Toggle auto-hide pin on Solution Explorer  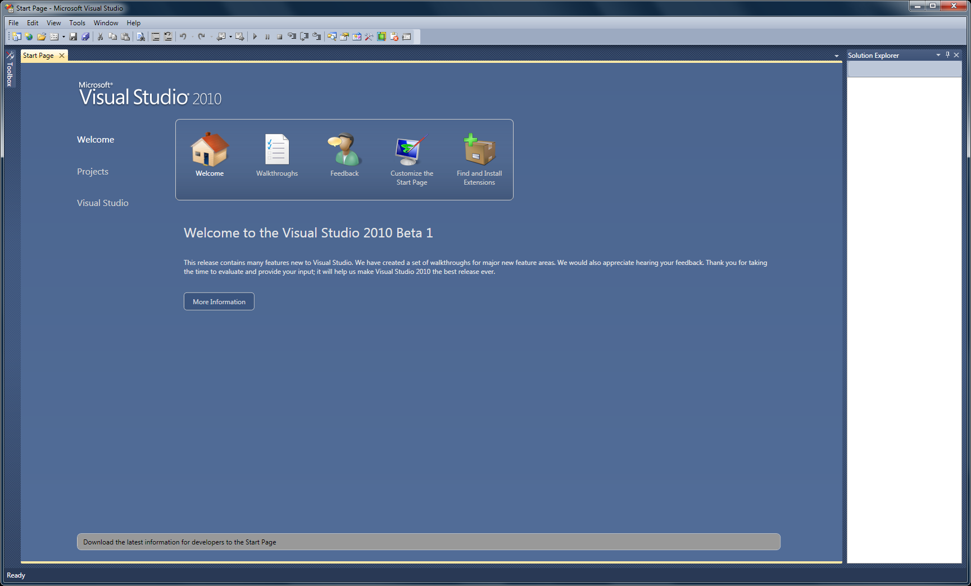(947, 55)
